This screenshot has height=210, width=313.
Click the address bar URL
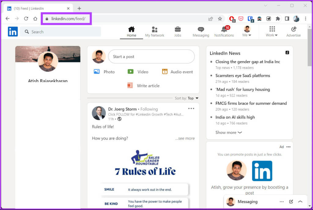pos(68,19)
